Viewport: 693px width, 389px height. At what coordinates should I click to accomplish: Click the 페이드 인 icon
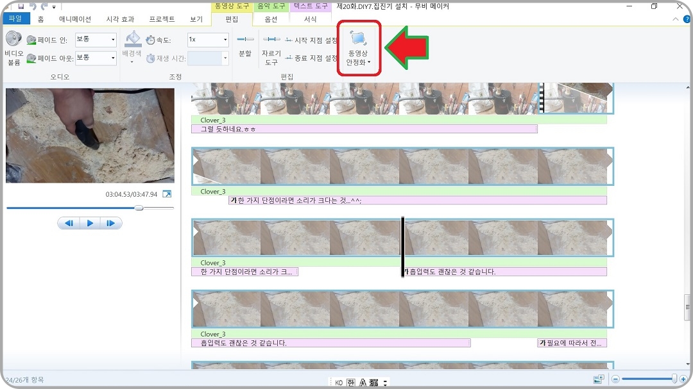click(x=31, y=40)
